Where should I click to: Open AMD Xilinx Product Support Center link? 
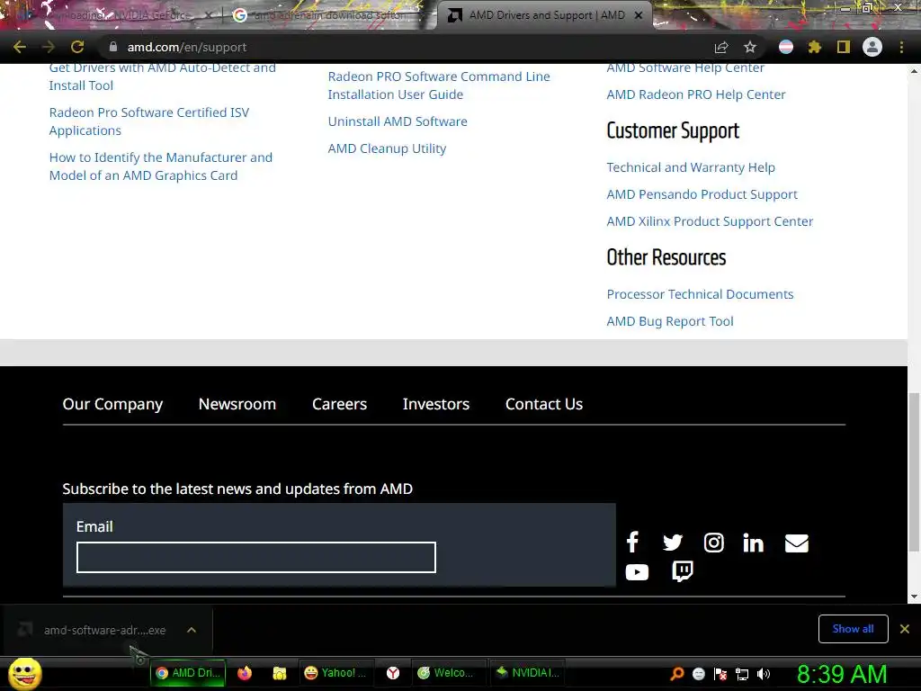(710, 221)
